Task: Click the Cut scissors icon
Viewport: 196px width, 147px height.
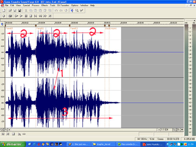Action: point(26,11)
